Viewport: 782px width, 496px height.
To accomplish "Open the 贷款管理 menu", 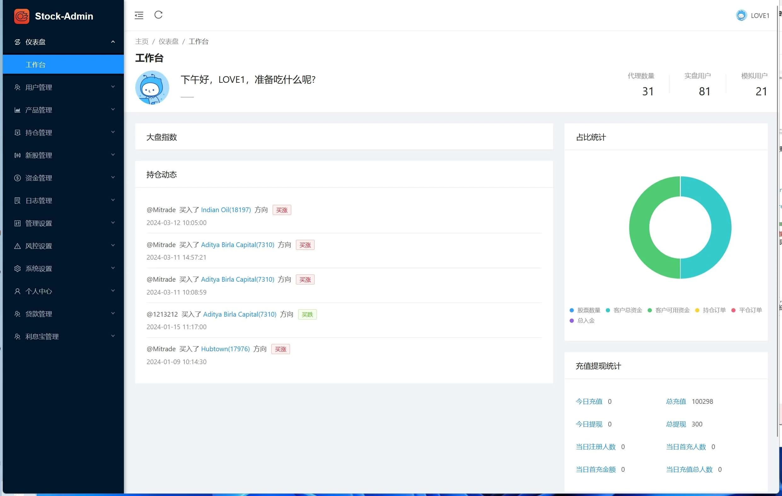I will (39, 314).
